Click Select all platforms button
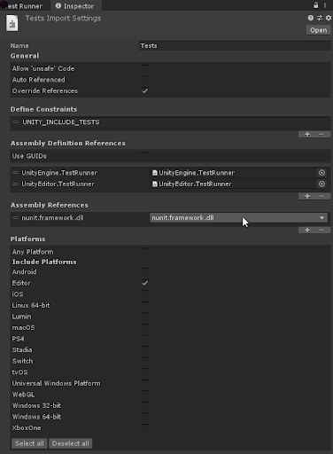This screenshot has width=333, height=454. click(29, 443)
